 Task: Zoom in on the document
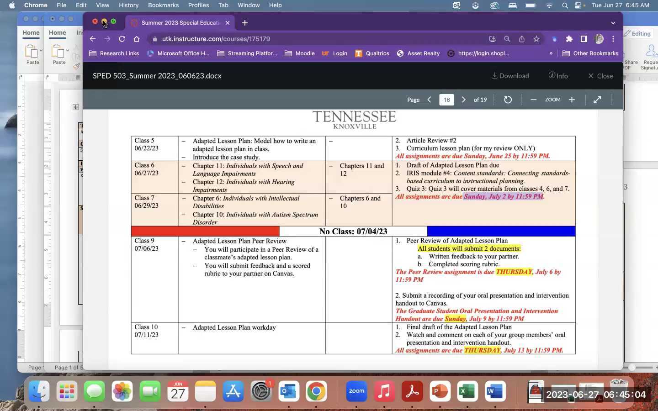point(572,100)
